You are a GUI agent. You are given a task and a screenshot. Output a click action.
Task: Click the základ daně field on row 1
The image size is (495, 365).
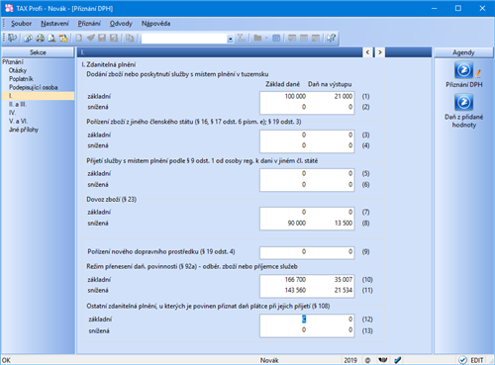pos(284,96)
